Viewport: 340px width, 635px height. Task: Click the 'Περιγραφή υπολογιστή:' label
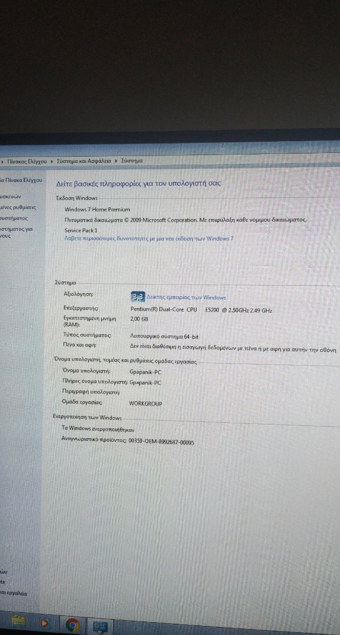pyautogui.click(x=91, y=393)
